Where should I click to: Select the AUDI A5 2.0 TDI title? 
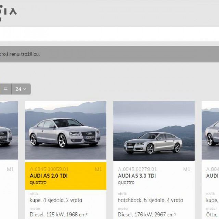[x=49, y=176]
